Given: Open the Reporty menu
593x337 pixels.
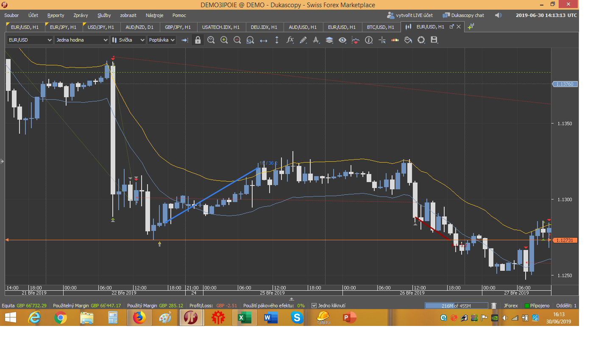Looking at the screenshot, I should (56, 15).
